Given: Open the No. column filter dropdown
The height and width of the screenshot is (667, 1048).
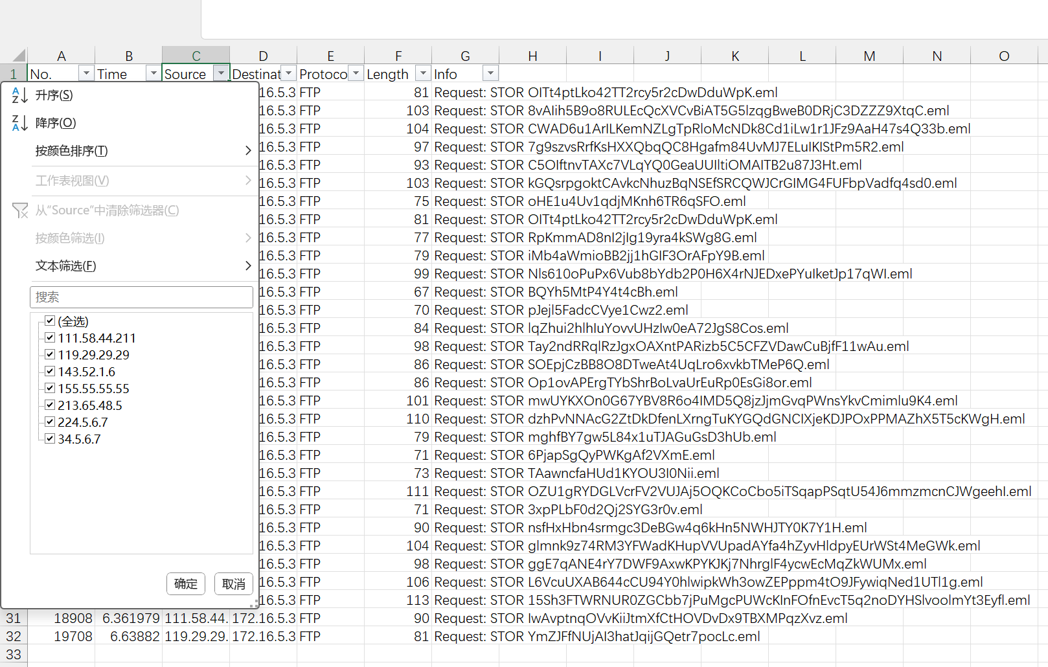Looking at the screenshot, I should tap(86, 74).
